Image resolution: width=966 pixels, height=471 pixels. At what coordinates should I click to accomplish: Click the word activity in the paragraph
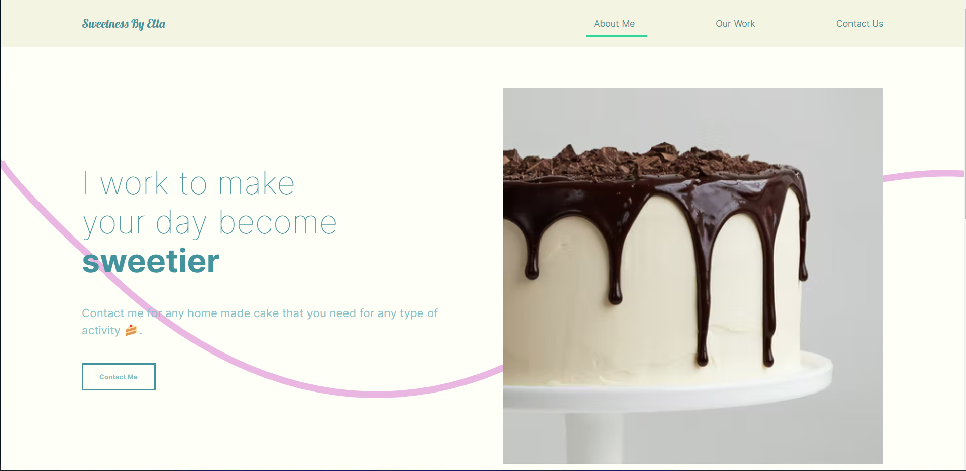click(101, 331)
